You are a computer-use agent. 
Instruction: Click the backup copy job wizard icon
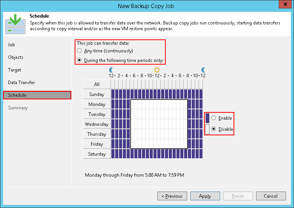[15, 24]
